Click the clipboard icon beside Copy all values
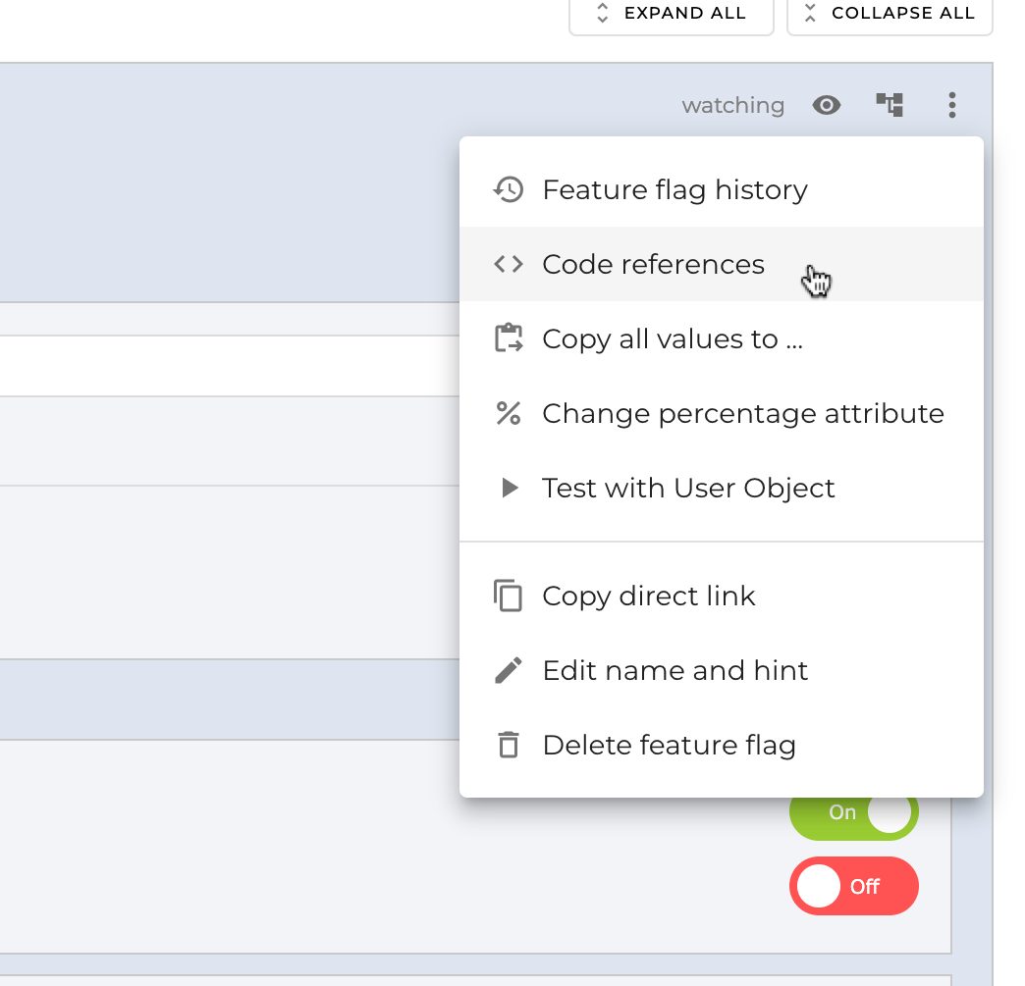Image resolution: width=1025 pixels, height=986 pixels. 509,337
